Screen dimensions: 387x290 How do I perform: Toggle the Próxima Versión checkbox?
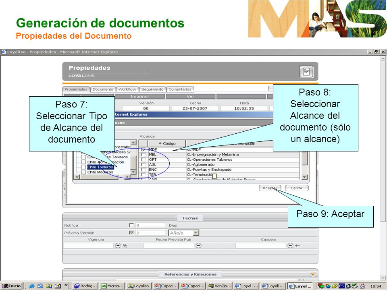(131, 232)
